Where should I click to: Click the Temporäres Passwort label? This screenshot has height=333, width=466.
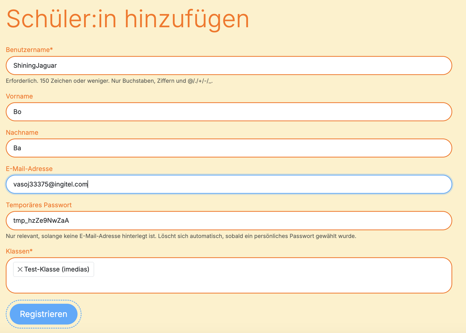pos(39,205)
